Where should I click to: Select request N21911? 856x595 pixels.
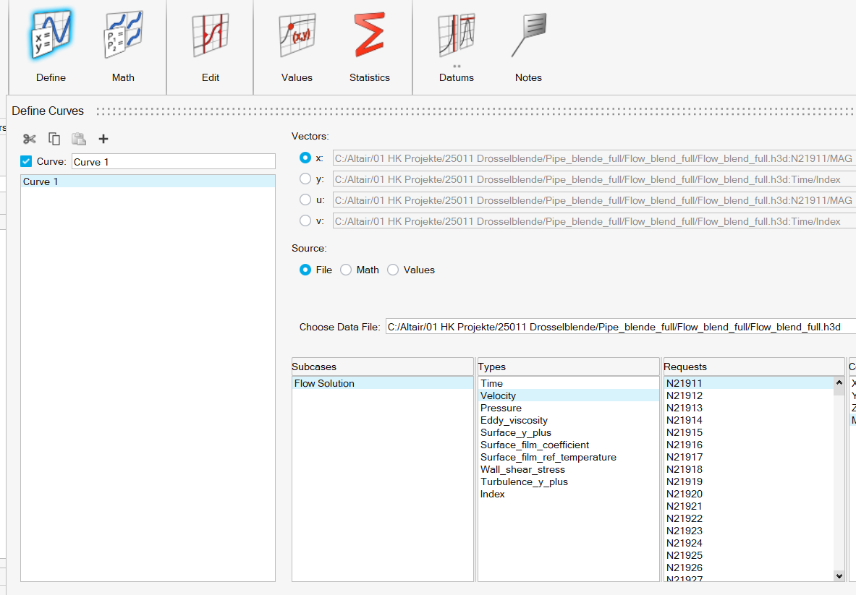[x=749, y=383]
